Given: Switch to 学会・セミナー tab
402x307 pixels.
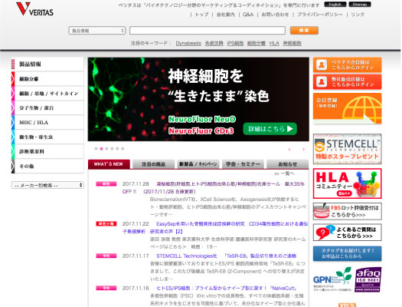Looking at the screenshot, I should pos(243,164).
